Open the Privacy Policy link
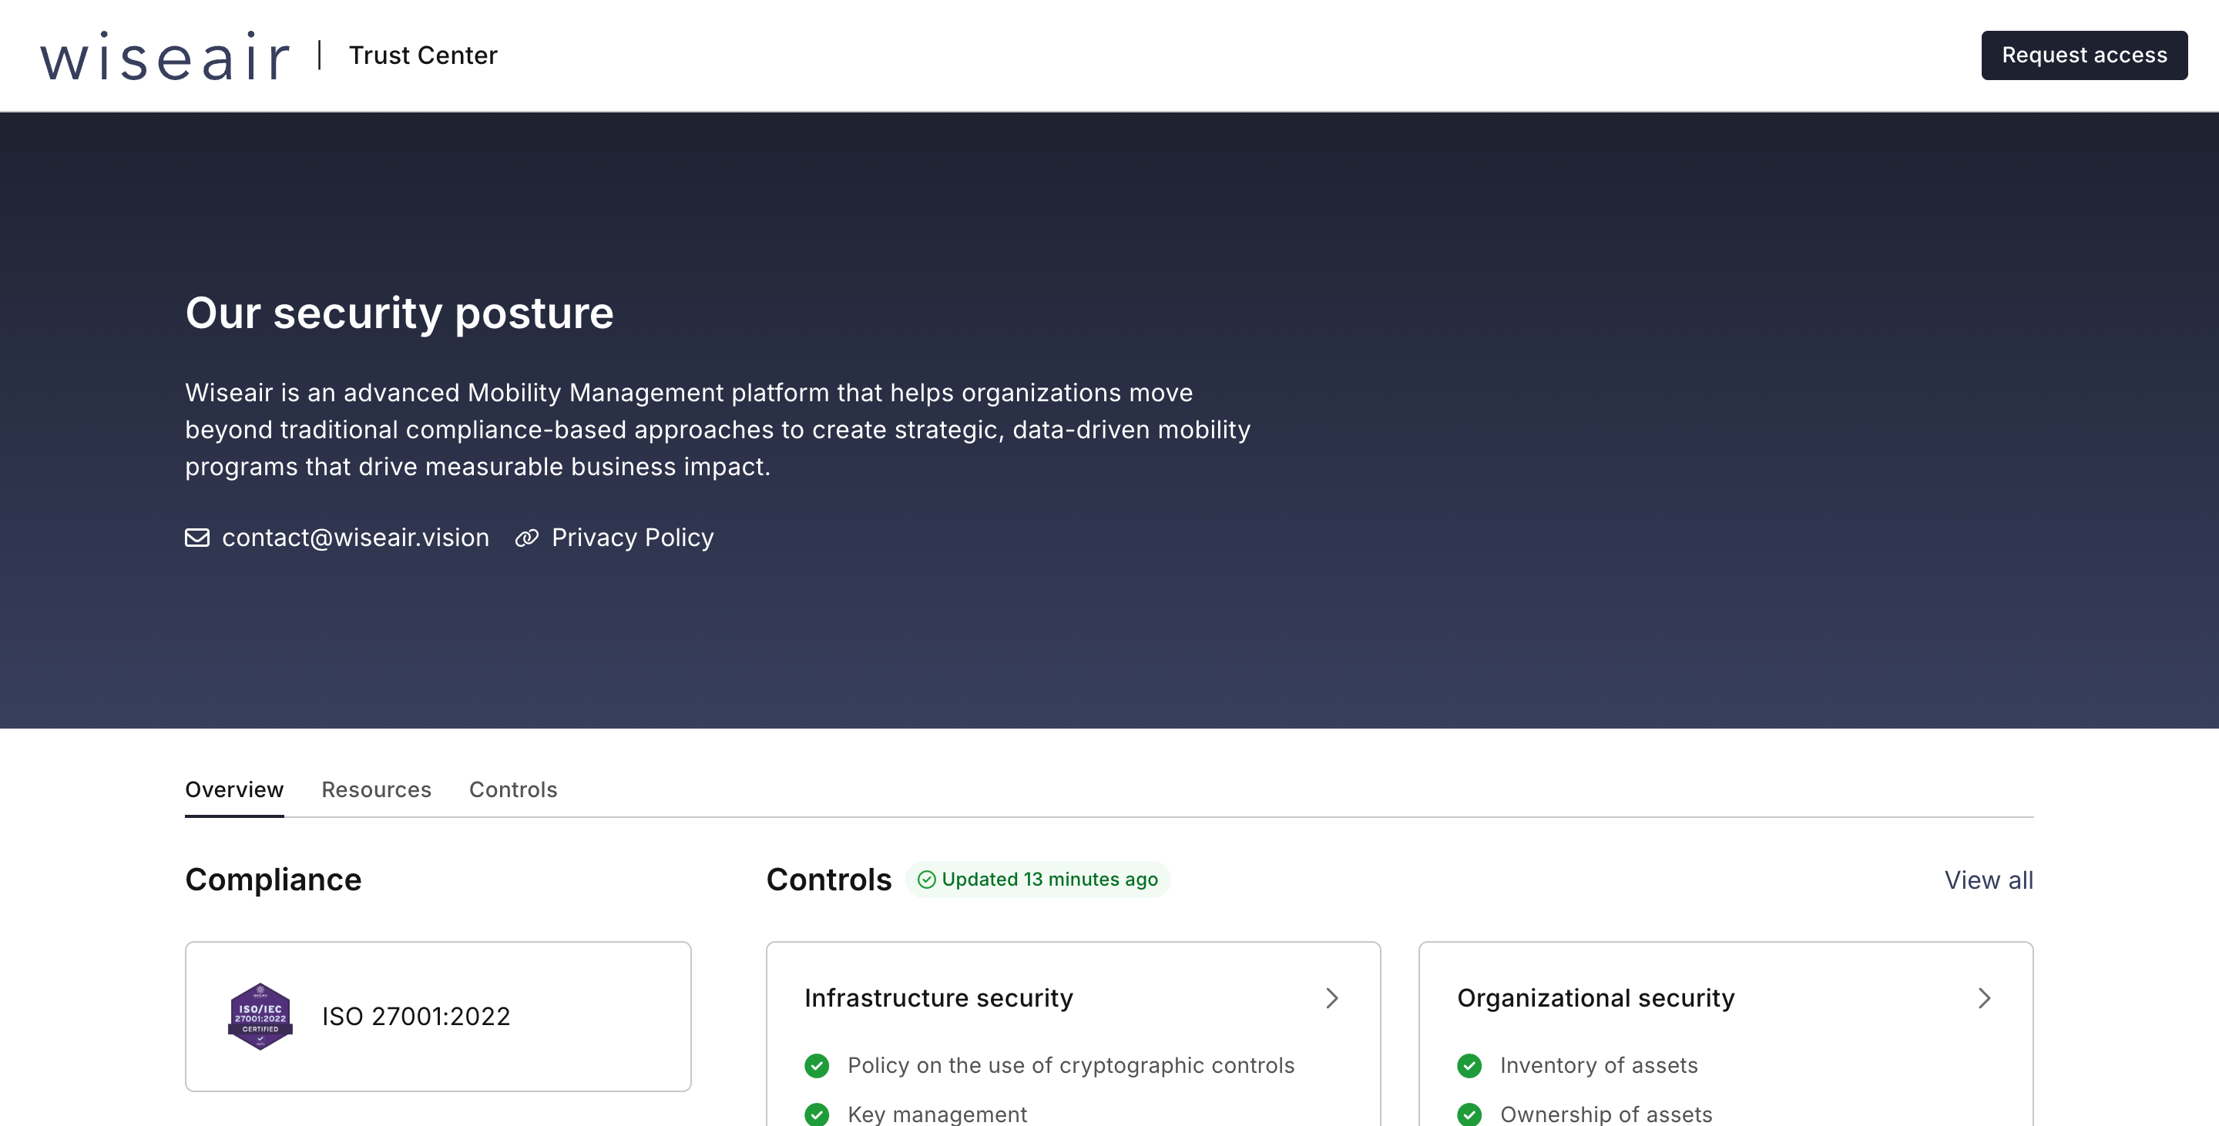Image resolution: width=2219 pixels, height=1126 pixels. [633, 538]
